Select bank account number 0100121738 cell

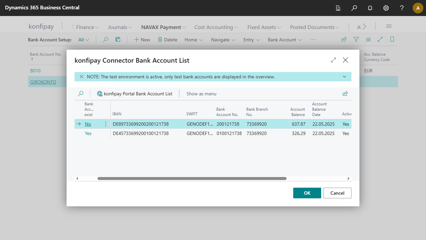coord(229,133)
